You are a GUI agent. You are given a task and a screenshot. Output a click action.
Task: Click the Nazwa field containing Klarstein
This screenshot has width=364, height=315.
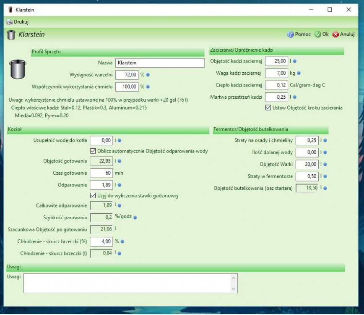[x=159, y=63]
